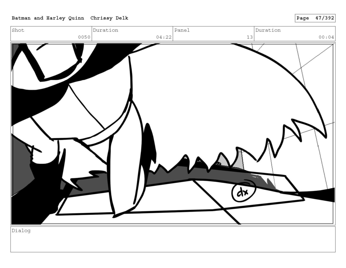Click the "Page 47/392" page indicator
This screenshot has width=346, height=268.
[315, 18]
